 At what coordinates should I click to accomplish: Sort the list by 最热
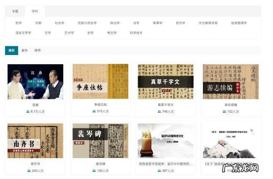25,50
